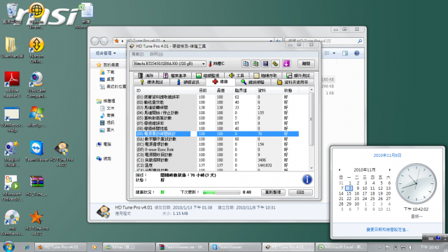The width and height of the screenshot is (448, 252).
Task: Select the orange star HD Tune Pro v4.01 desktop icon
Action: pos(36,223)
